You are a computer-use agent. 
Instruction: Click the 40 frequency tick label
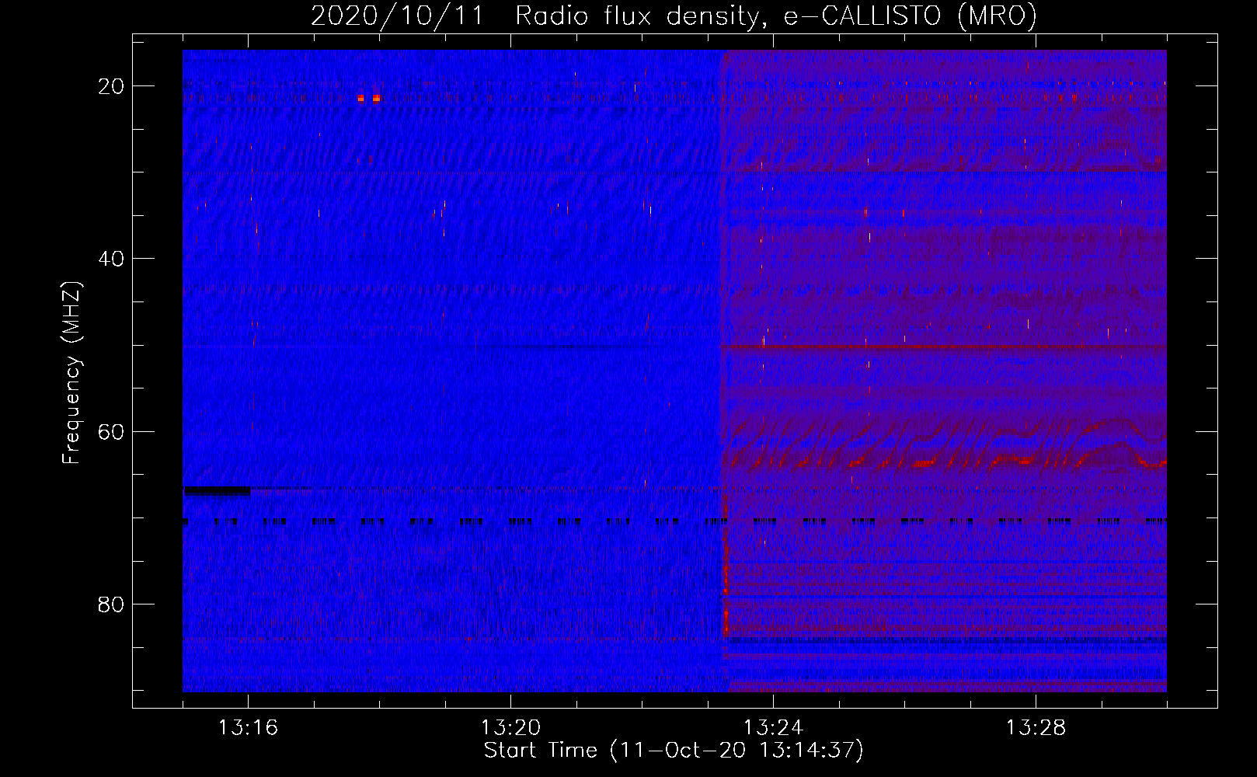111,259
